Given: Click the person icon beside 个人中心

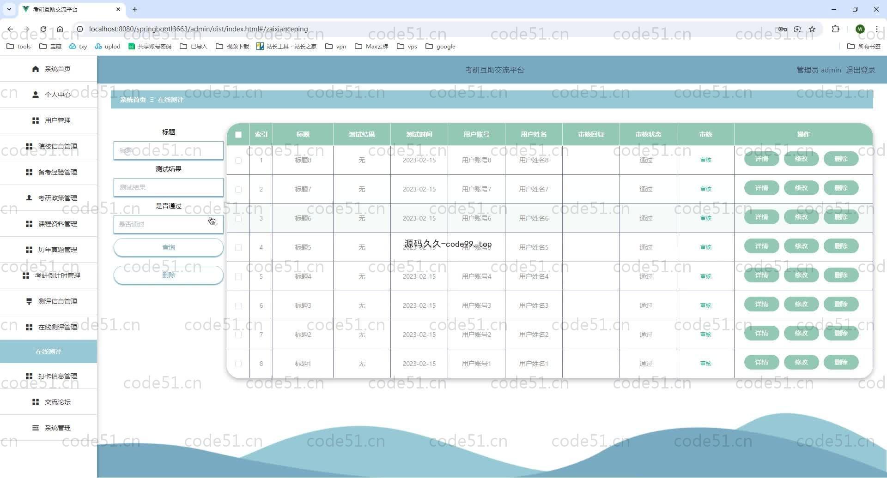Looking at the screenshot, I should (x=36, y=95).
